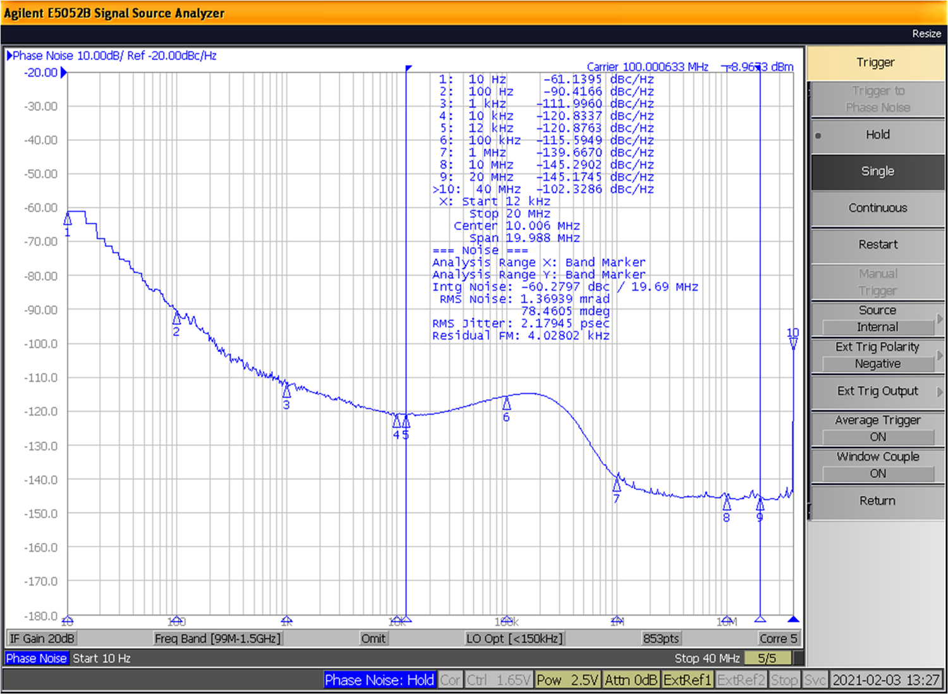Click the Trigger menu header
Image resolution: width=948 pixels, height=694 pixels.
tap(875, 63)
